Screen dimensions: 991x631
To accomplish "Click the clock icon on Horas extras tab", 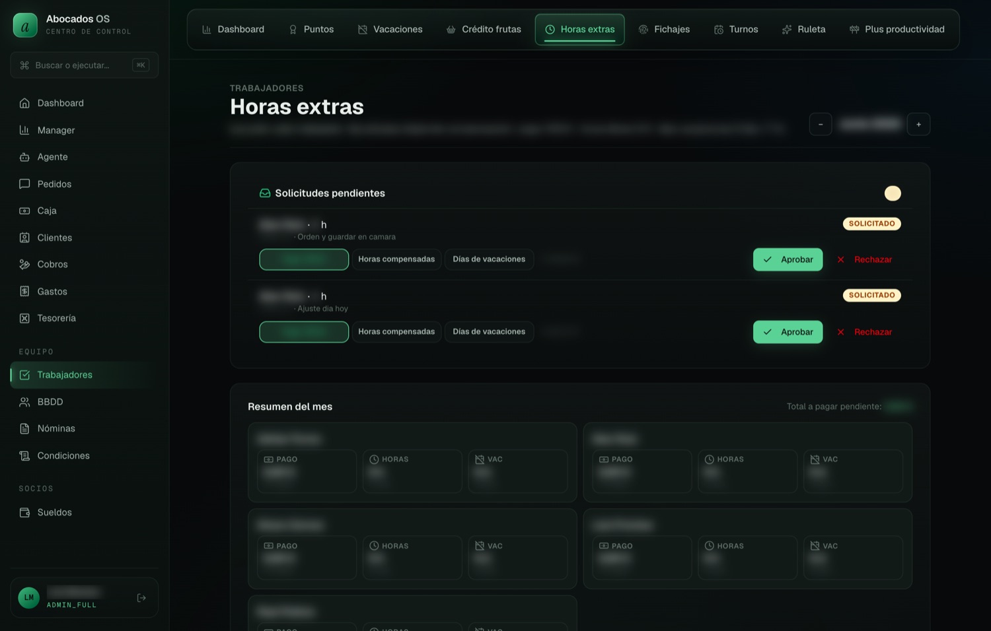I will pyautogui.click(x=550, y=30).
